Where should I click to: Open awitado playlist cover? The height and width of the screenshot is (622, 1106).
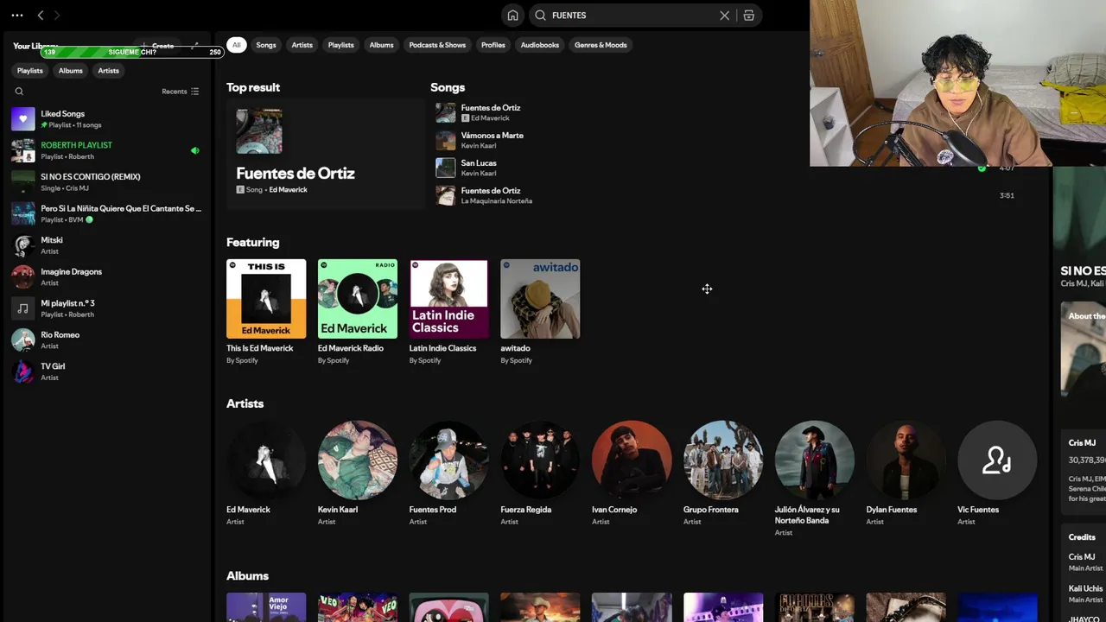pos(540,299)
